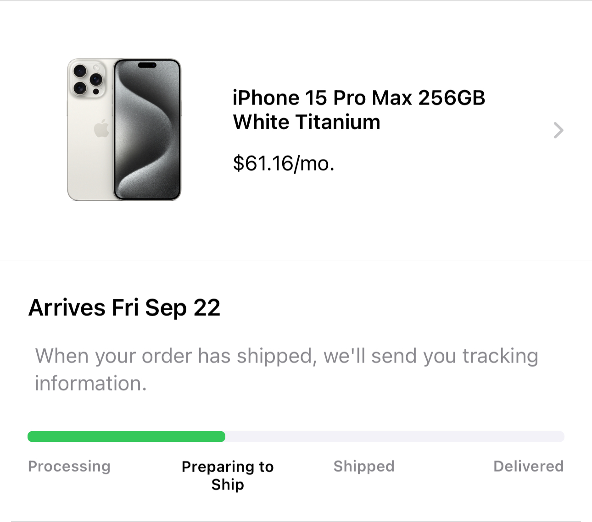Screen dimensions: 592x522
Task: Click the "Delivered" status step
Action: coord(528,466)
